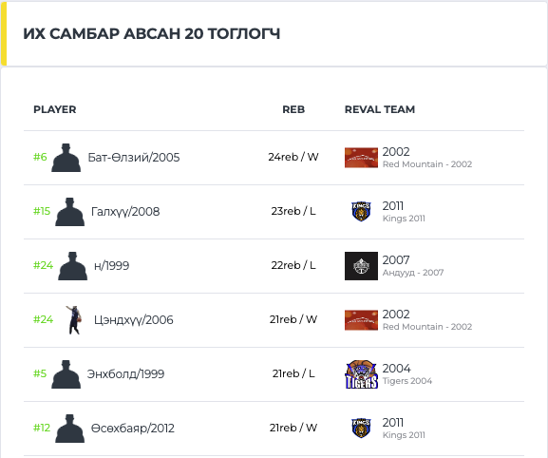Screen dimensions: 548x458
Task: Click Tigers 2004 team logo
Action: point(361,374)
